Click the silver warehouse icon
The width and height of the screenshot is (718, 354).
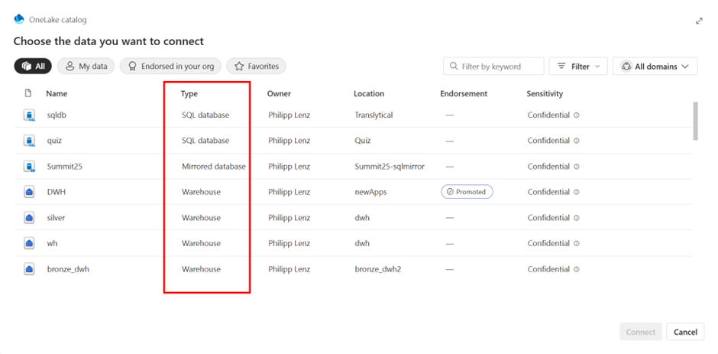tap(29, 218)
